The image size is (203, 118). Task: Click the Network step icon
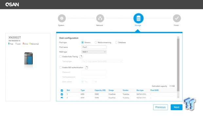click(x=100, y=18)
